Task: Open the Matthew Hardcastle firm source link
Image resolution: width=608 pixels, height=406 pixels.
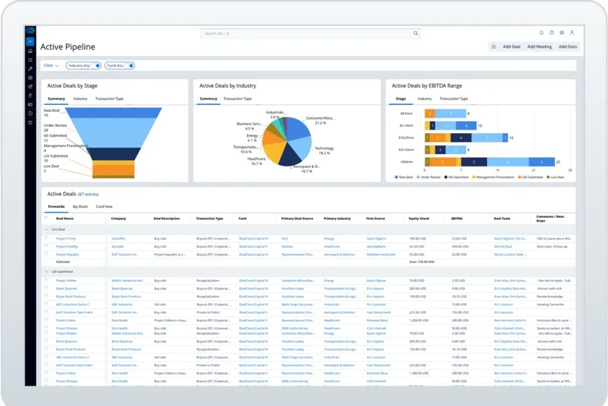Action: 381,254
